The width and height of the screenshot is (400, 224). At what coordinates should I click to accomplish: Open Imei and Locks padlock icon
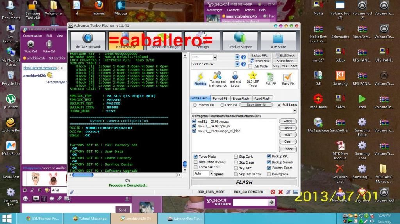pos(235,78)
